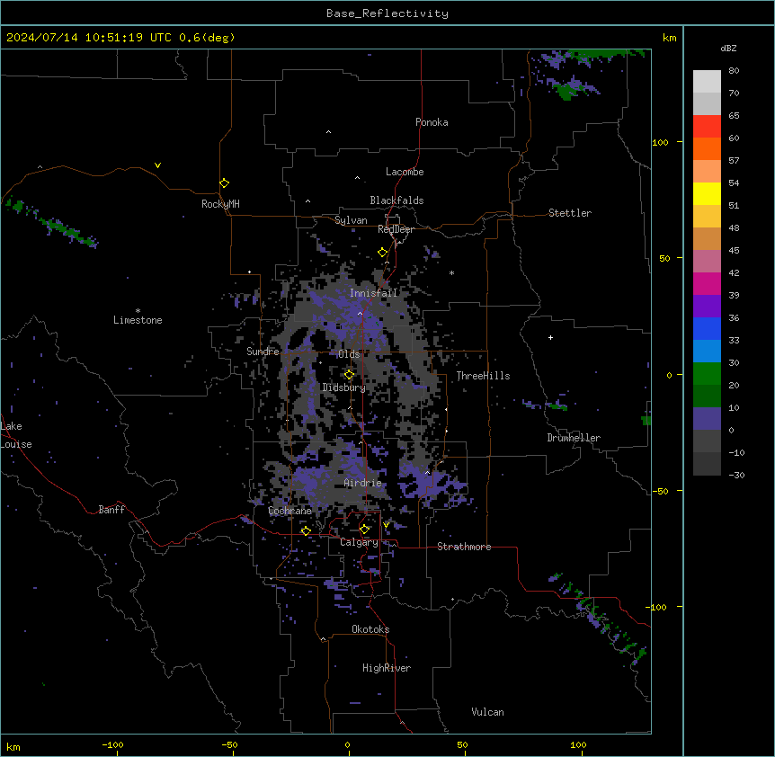Click the Blackfalds city label
Image resolution: width=775 pixels, height=757 pixels.
396,200
